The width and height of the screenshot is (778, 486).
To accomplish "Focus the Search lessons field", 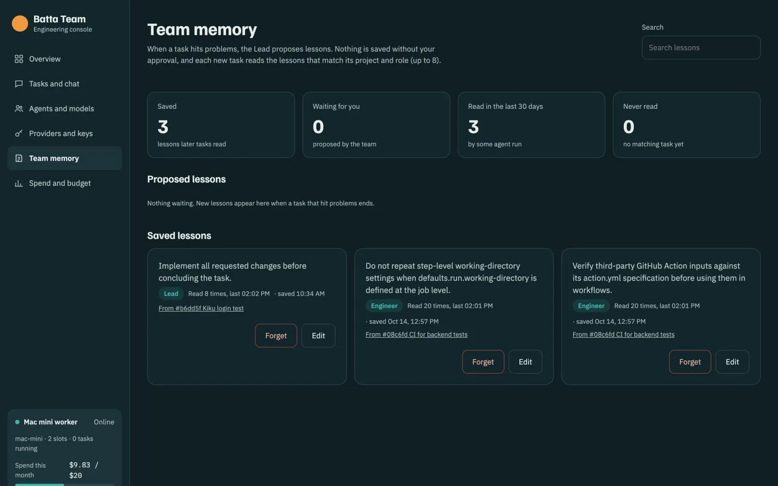I will (x=701, y=48).
